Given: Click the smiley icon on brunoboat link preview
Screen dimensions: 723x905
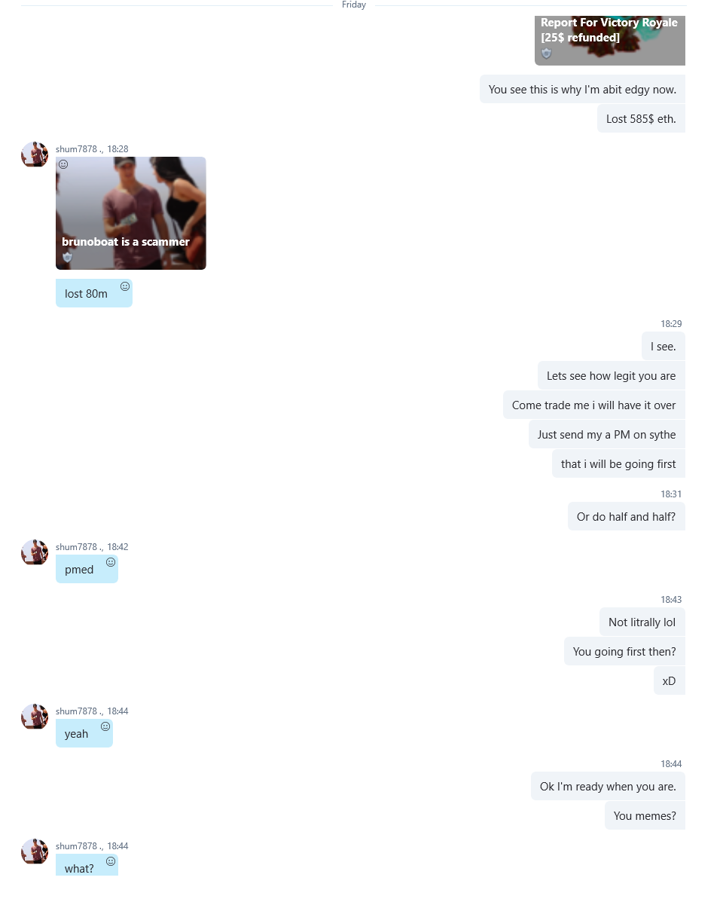Looking at the screenshot, I should (63, 164).
